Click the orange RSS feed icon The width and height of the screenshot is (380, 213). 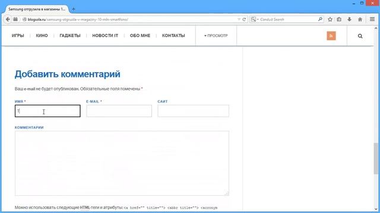[331, 35]
